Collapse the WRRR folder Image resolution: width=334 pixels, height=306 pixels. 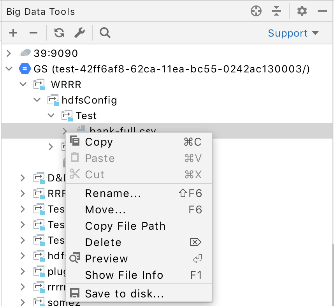click(23, 84)
